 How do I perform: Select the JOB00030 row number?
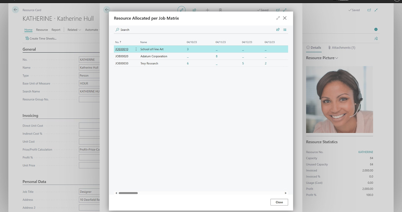pyautogui.click(x=122, y=63)
